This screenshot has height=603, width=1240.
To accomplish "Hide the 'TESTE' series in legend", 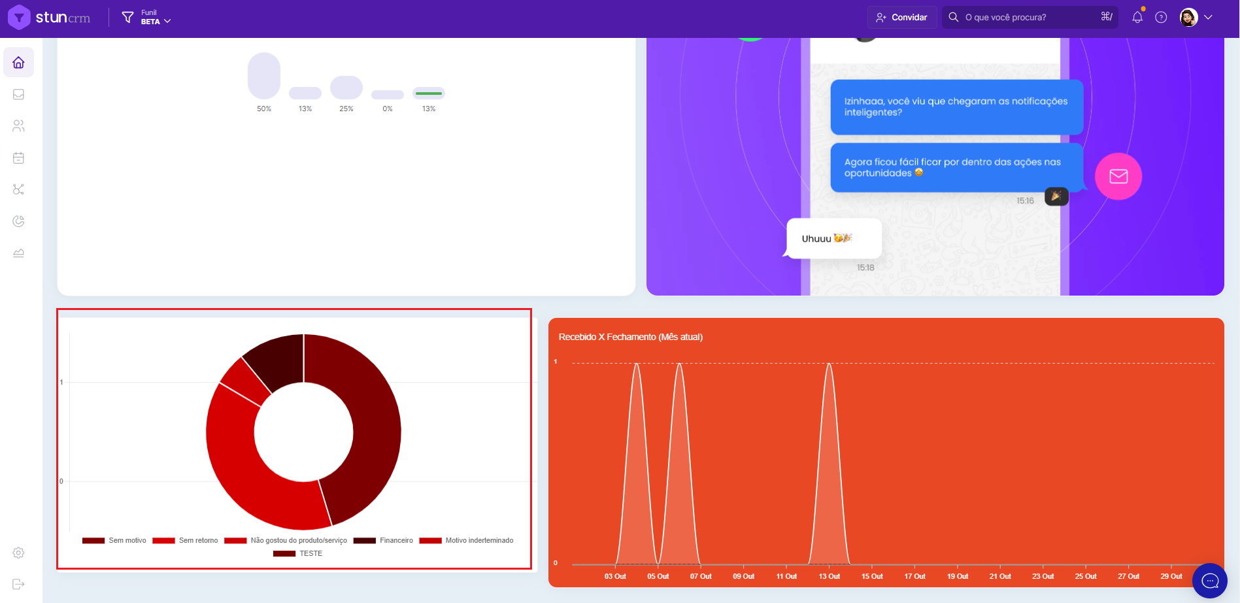I will (298, 553).
